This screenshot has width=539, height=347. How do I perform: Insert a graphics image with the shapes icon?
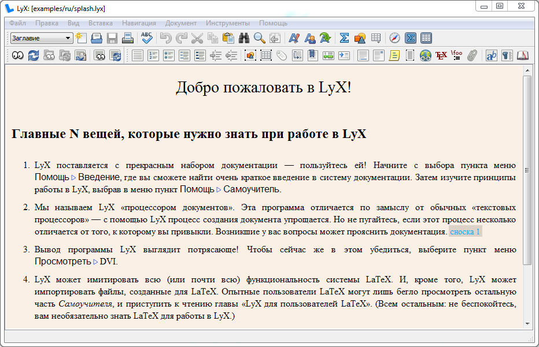[360, 38]
